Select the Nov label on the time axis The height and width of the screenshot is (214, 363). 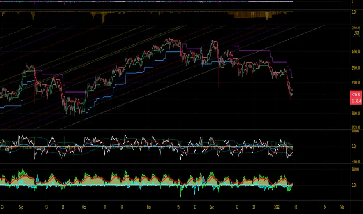tap(149, 207)
